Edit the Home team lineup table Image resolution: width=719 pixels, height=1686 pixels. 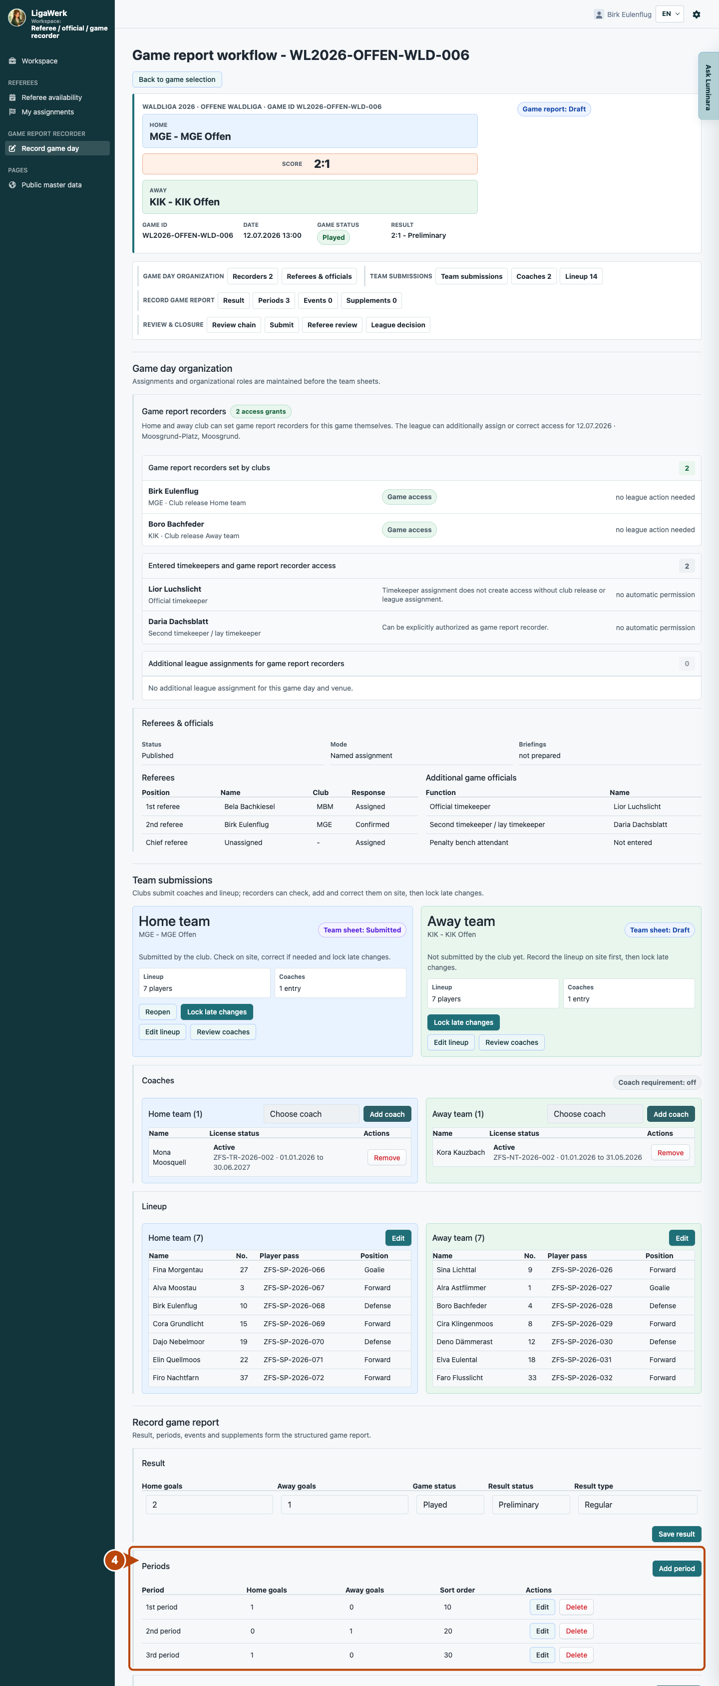[398, 1238]
